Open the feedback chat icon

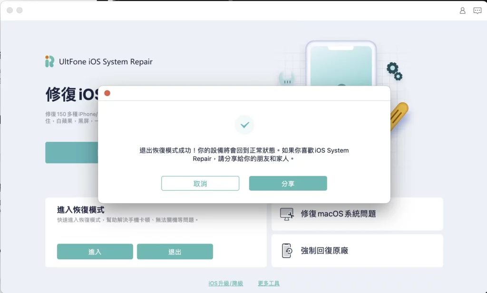[477, 10]
